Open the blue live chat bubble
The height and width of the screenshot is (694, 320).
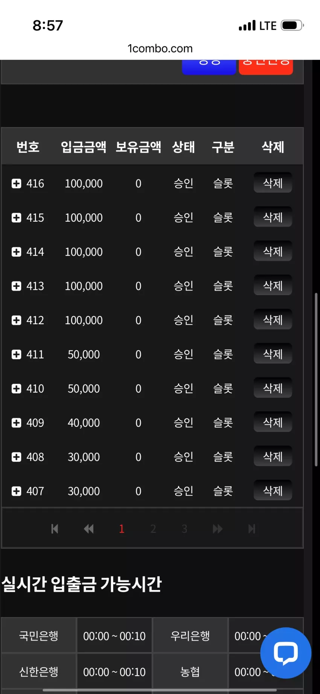286,653
